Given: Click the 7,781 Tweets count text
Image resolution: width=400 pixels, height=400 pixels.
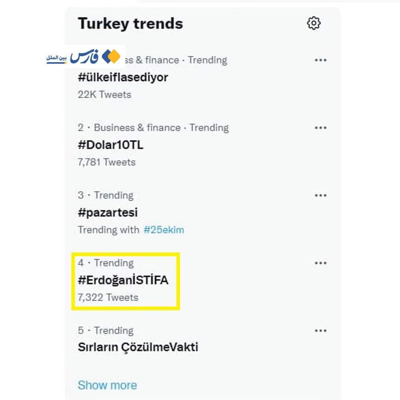Looking at the screenshot, I should tap(107, 162).
